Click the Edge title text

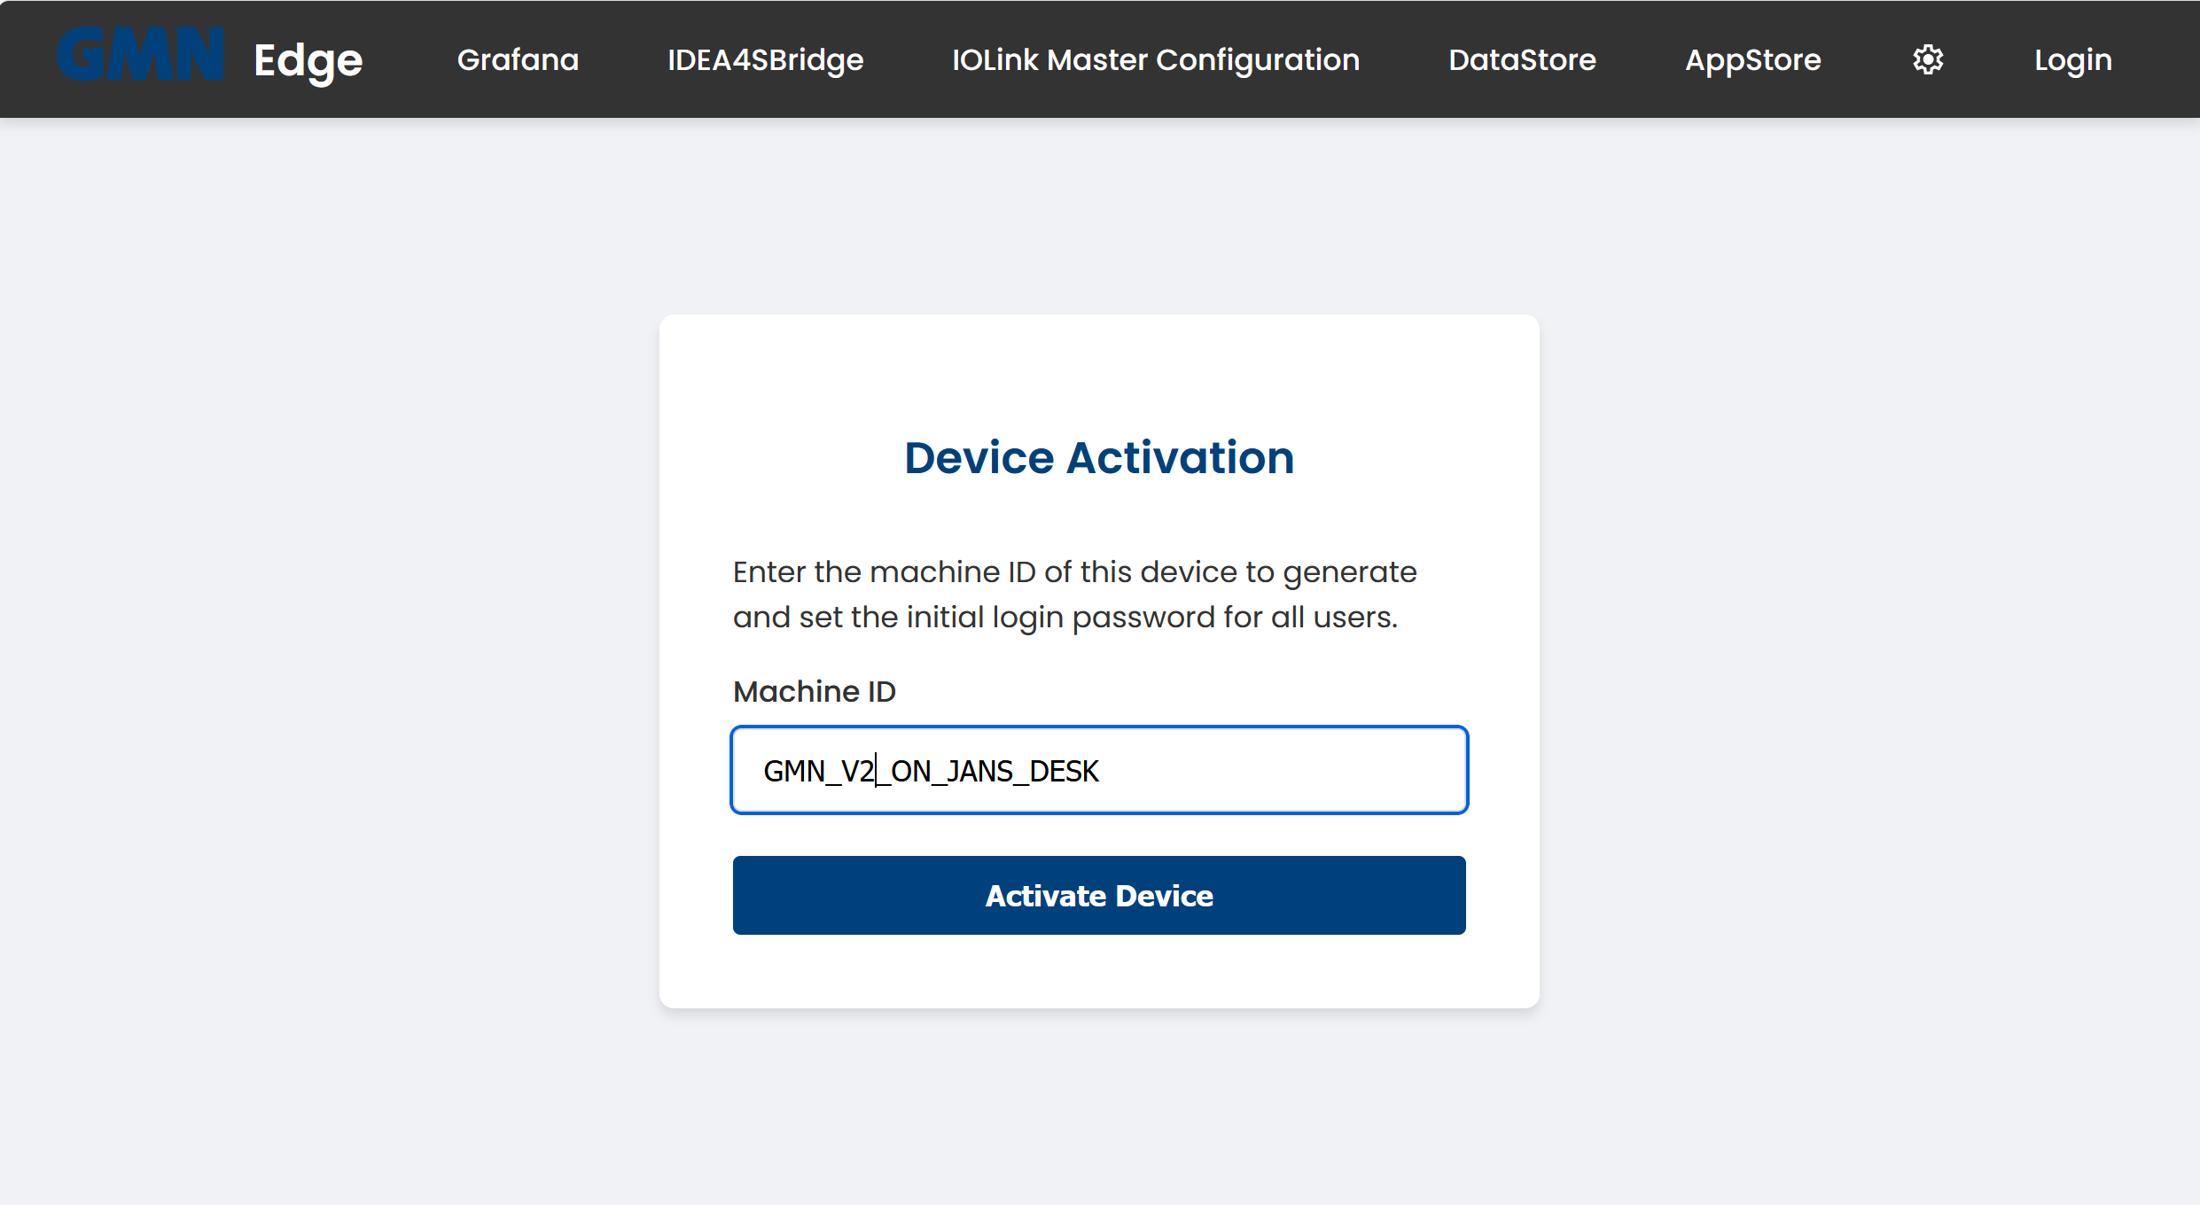coord(308,60)
